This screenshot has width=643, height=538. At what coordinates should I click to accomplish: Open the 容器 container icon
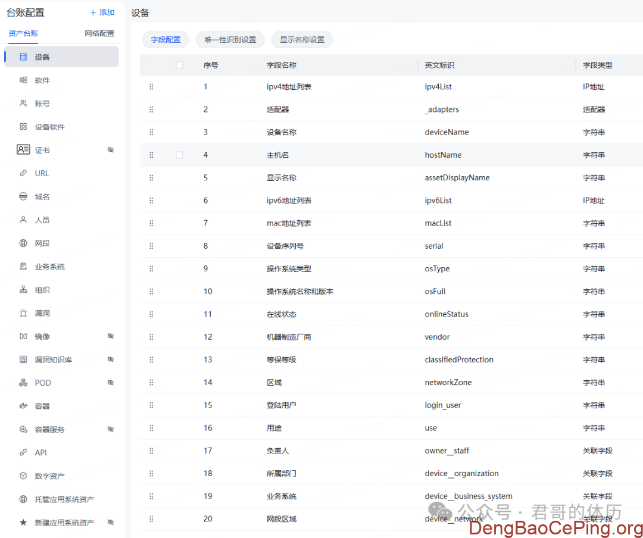click(23, 406)
